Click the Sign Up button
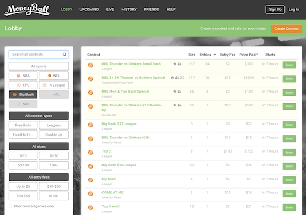The height and width of the screenshot is (215, 306). (x=275, y=9)
